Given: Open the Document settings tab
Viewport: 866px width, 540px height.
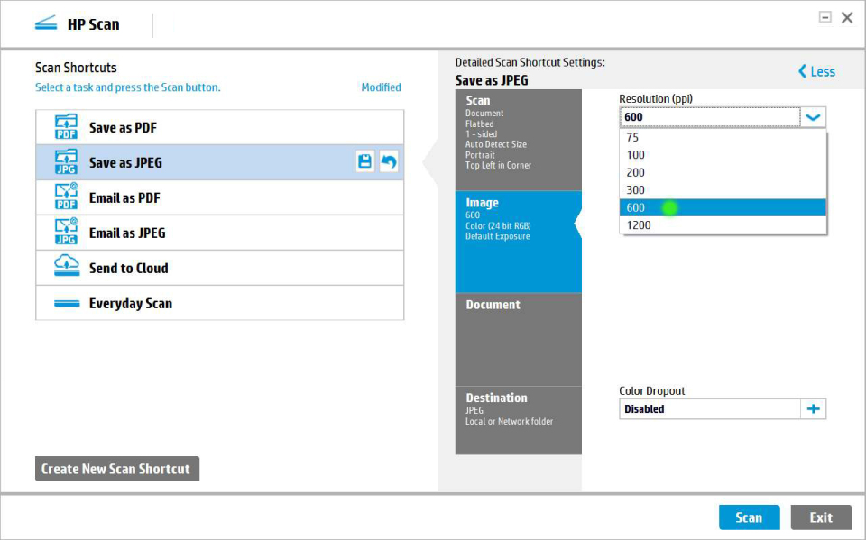Looking at the screenshot, I should 518,340.
